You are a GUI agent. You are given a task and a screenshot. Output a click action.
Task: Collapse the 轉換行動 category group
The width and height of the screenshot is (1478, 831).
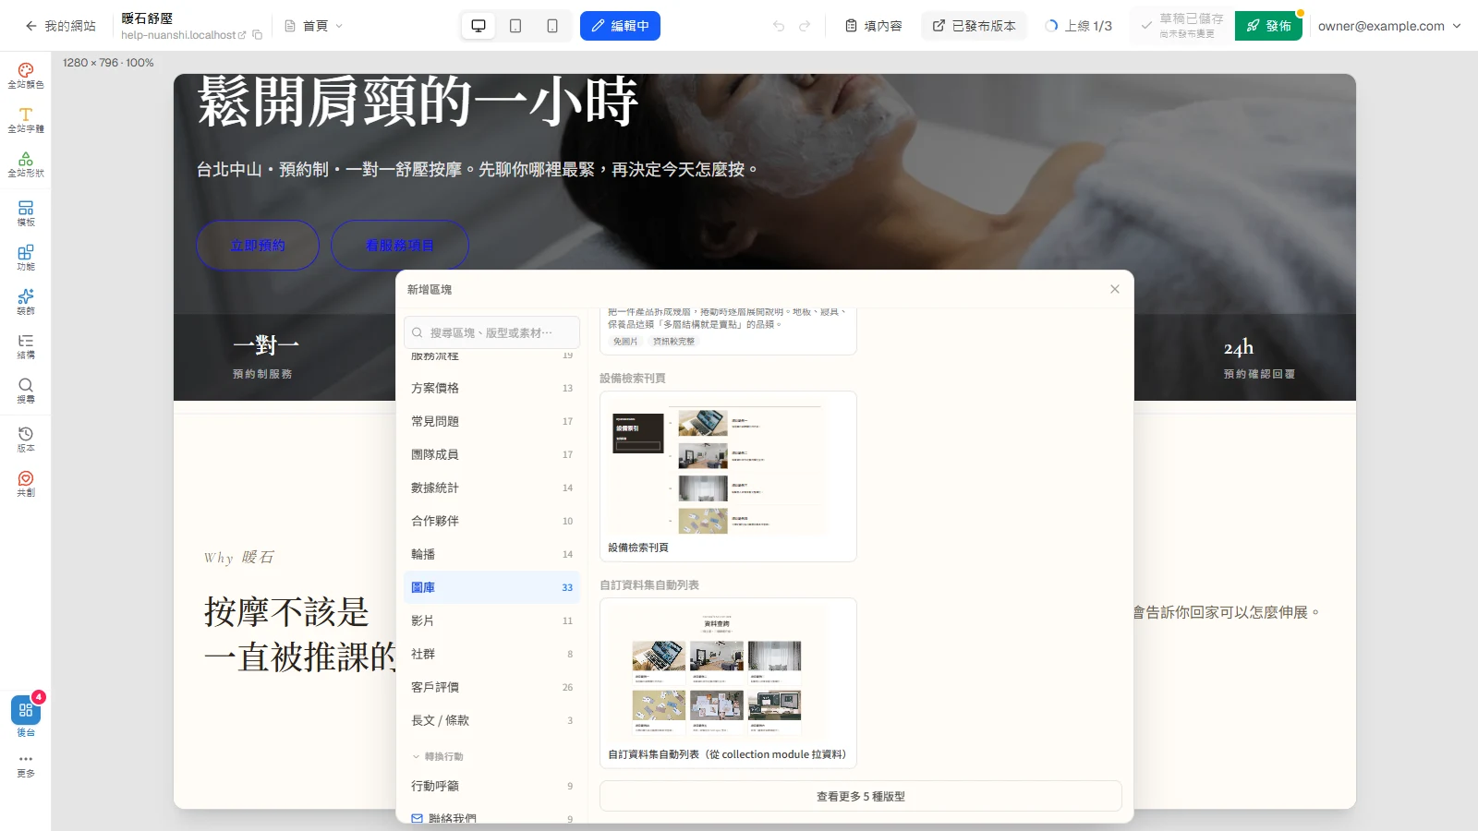pos(438,756)
